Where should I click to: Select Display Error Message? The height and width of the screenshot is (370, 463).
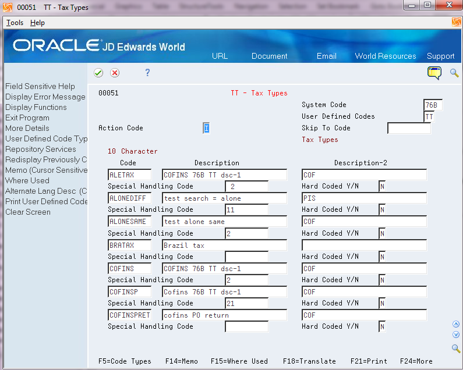coord(45,97)
